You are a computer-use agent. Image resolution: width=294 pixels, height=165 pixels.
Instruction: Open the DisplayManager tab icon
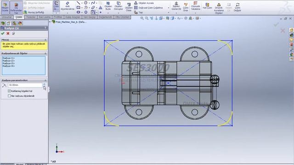pos(20,23)
